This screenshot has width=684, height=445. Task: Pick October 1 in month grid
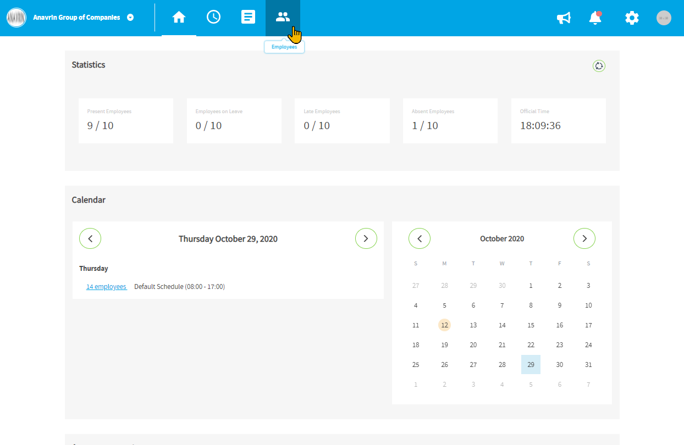point(531,286)
